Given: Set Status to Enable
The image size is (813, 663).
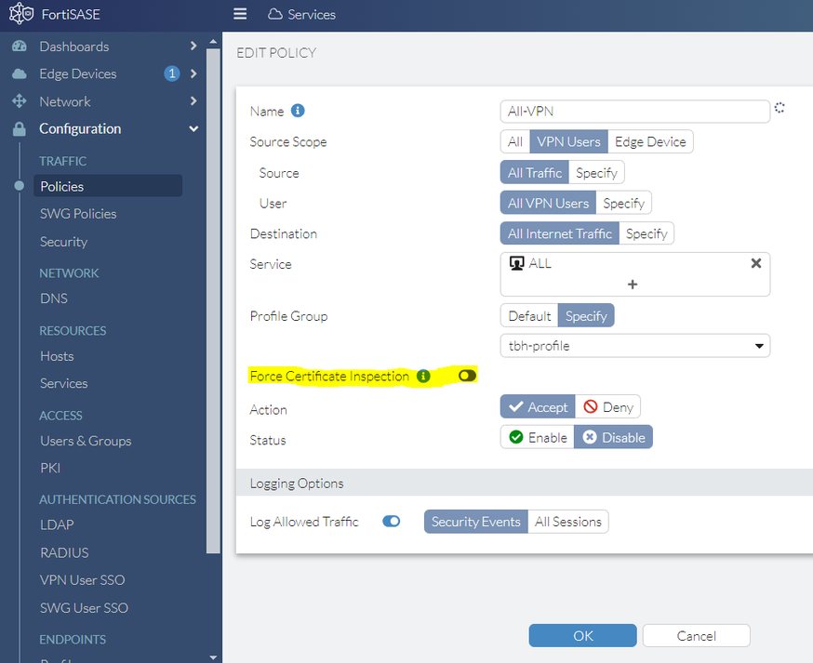Looking at the screenshot, I should (538, 438).
